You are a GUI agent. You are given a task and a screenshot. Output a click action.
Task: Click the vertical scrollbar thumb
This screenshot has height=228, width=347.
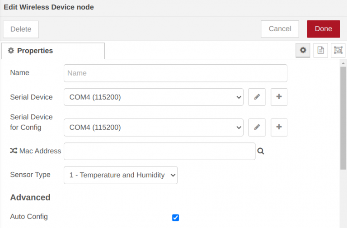click(x=343, y=119)
